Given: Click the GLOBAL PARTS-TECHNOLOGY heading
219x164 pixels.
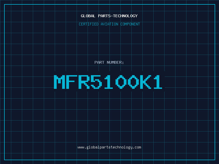Looking at the screenshot, I should (109, 16).
